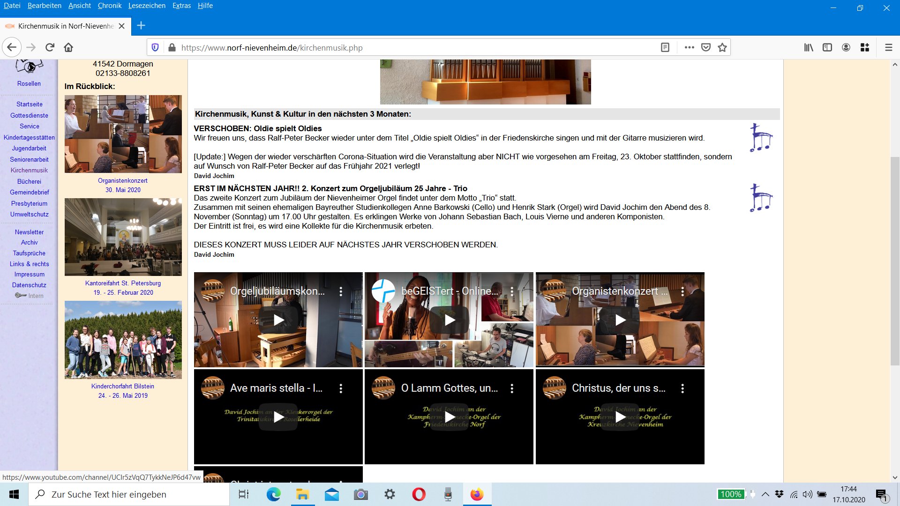Open options menu of O Lamm Gottes video
The height and width of the screenshot is (506, 900).
coord(512,388)
